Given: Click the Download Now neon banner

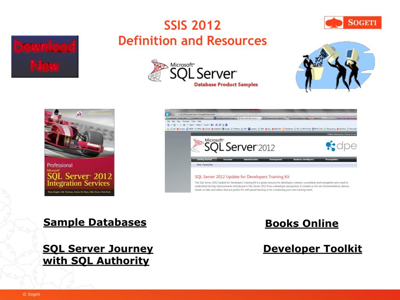Looking at the screenshot, I should click(x=45, y=56).
